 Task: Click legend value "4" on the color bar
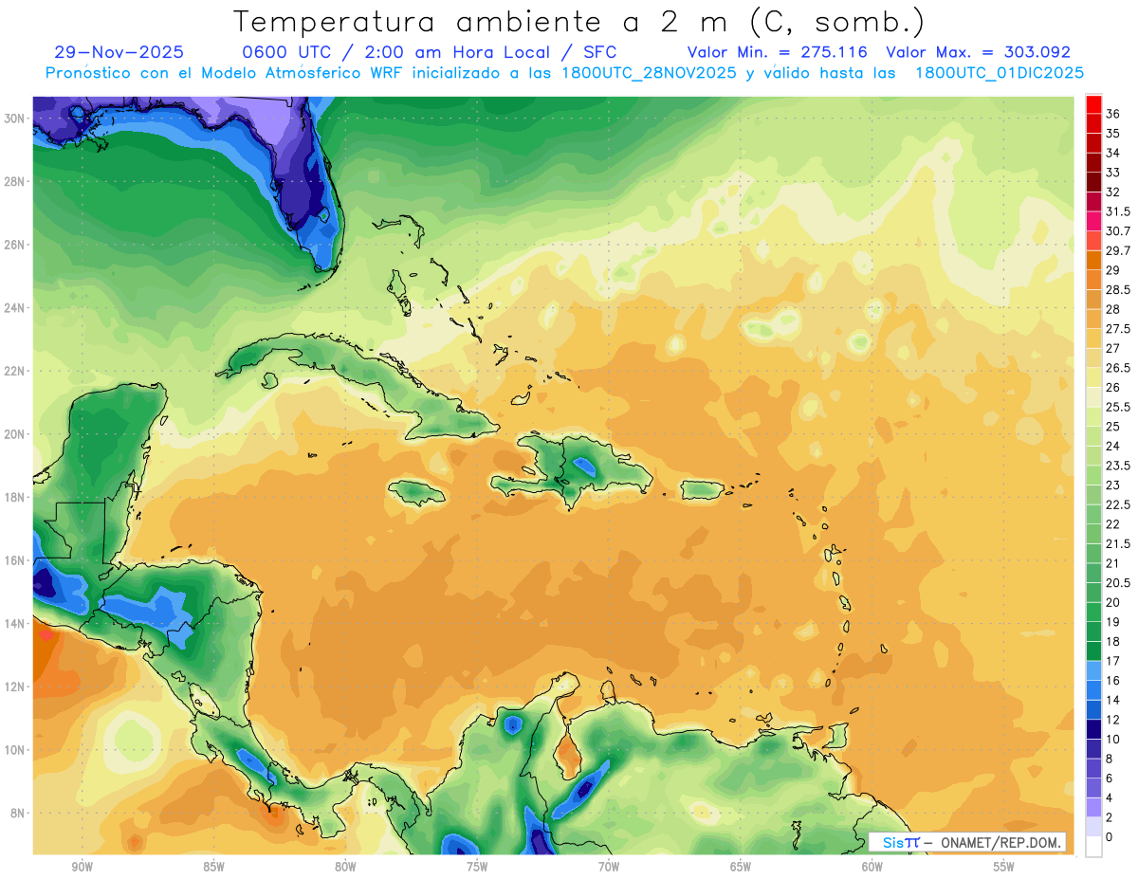[1110, 797]
